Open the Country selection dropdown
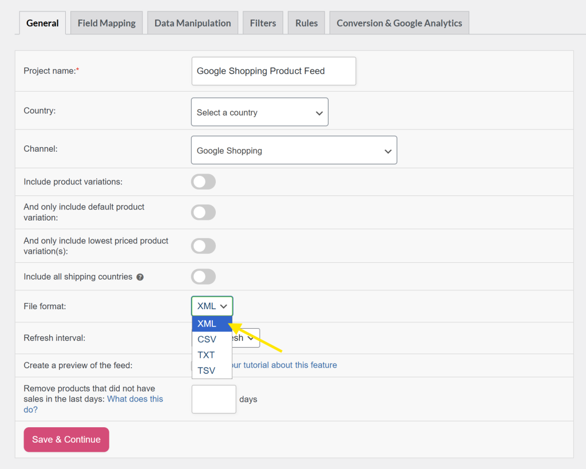Screen dimensions: 586x469 coord(259,112)
